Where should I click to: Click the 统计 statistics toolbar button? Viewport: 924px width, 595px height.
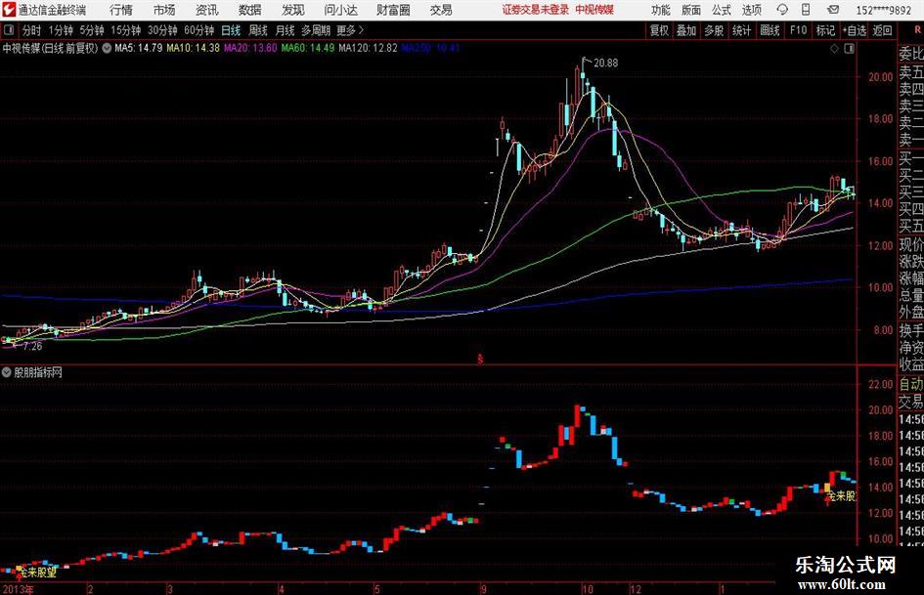pyautogui.click(x=741, y=30)
